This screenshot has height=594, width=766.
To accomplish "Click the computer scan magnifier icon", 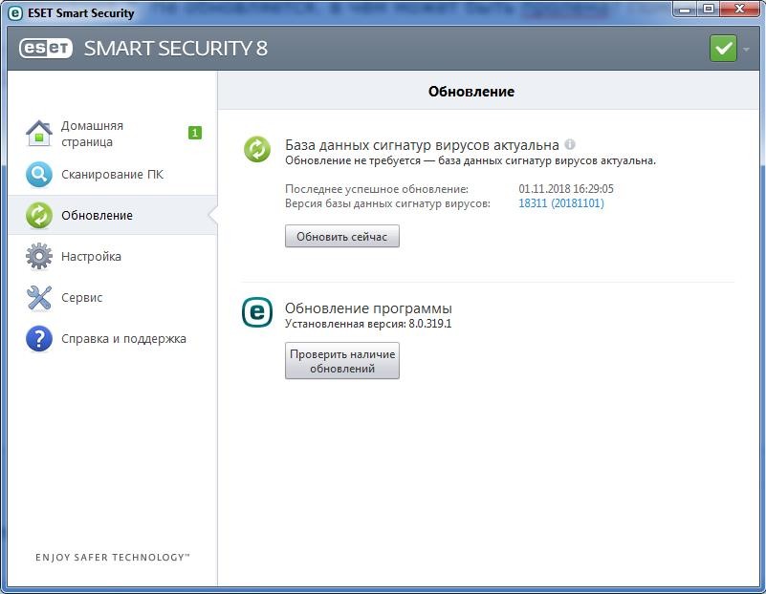I will pos(39,175).
